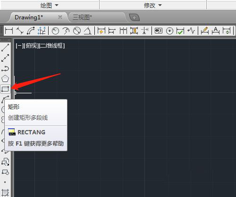The width and height of the screenshot is (236, 197).
Task: Choose the Polyline tool
Action: (5, 68)
